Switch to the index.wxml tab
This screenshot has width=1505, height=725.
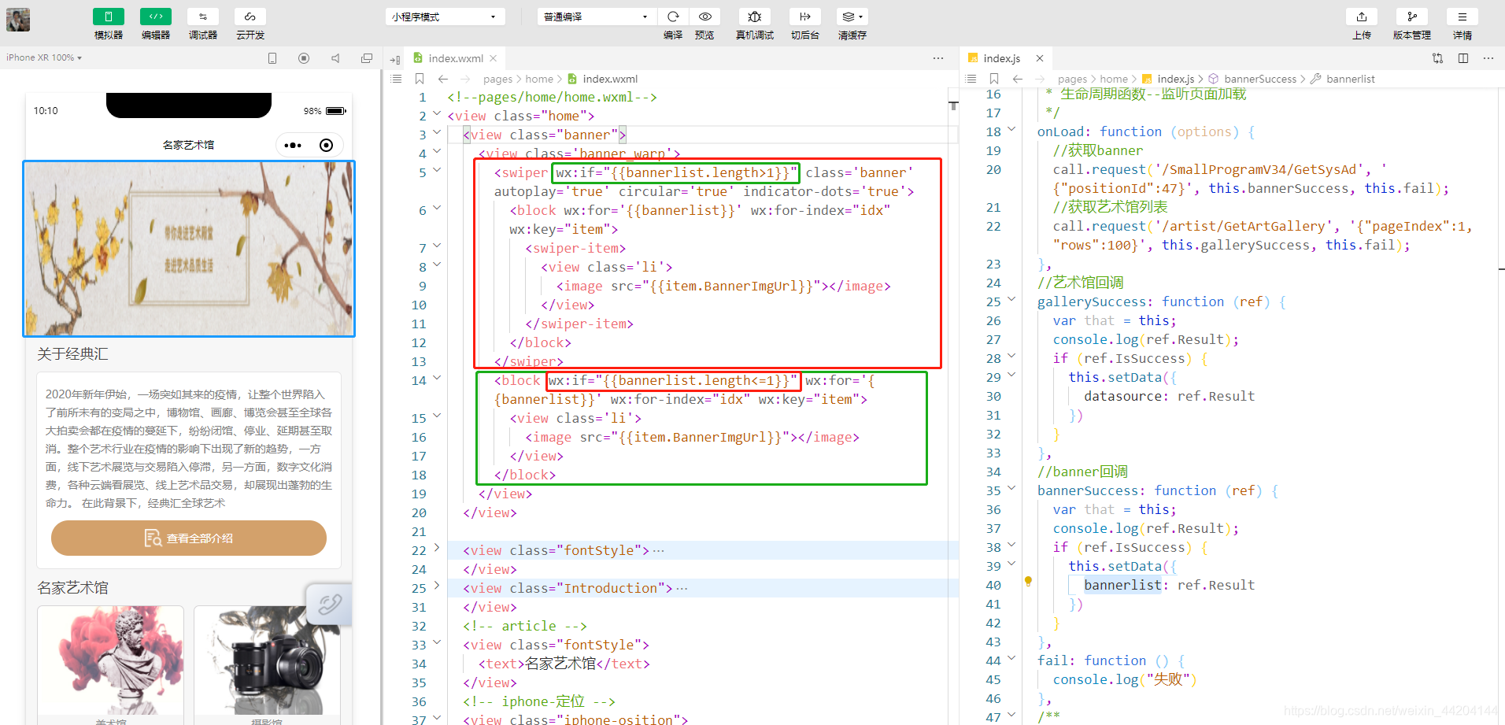(455, 58)
